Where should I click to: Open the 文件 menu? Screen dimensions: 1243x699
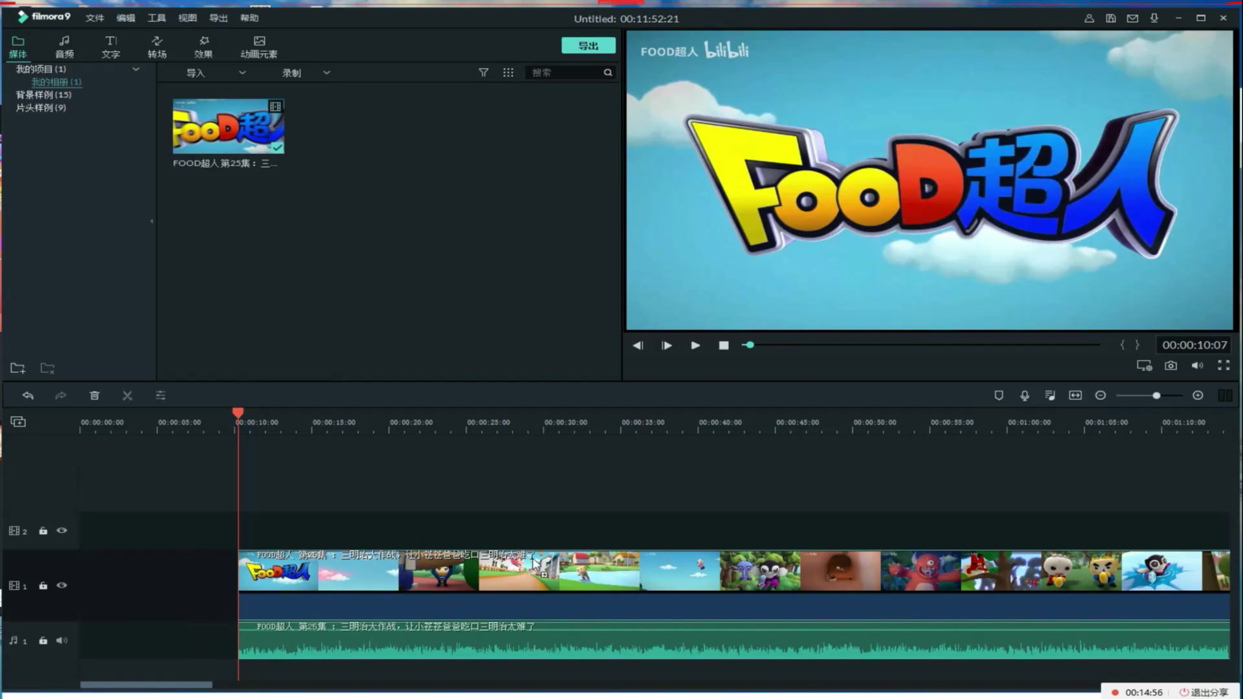pos(95,18)
